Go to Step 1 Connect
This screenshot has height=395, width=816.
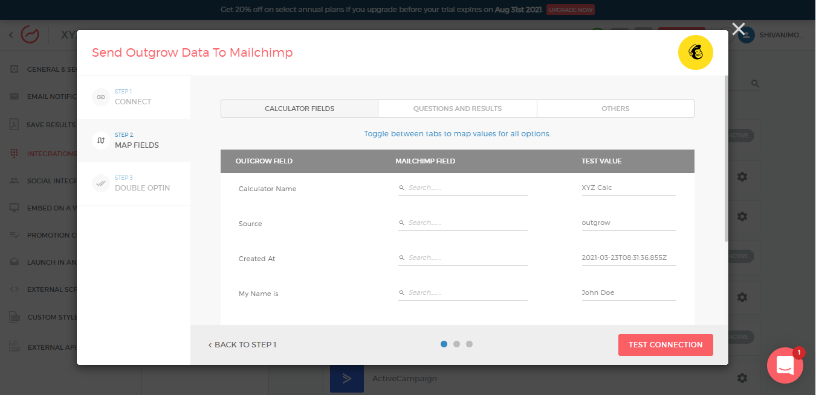134,97
